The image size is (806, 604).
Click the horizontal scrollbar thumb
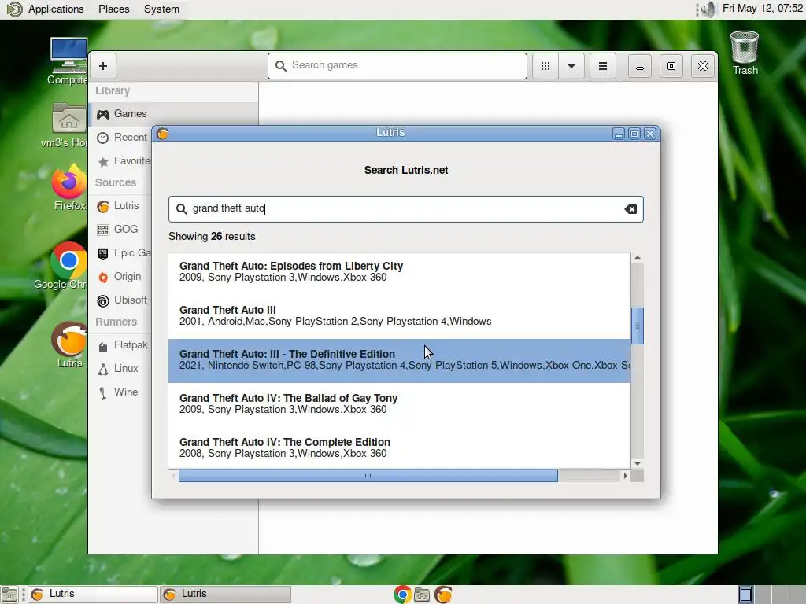pos(368,476)
